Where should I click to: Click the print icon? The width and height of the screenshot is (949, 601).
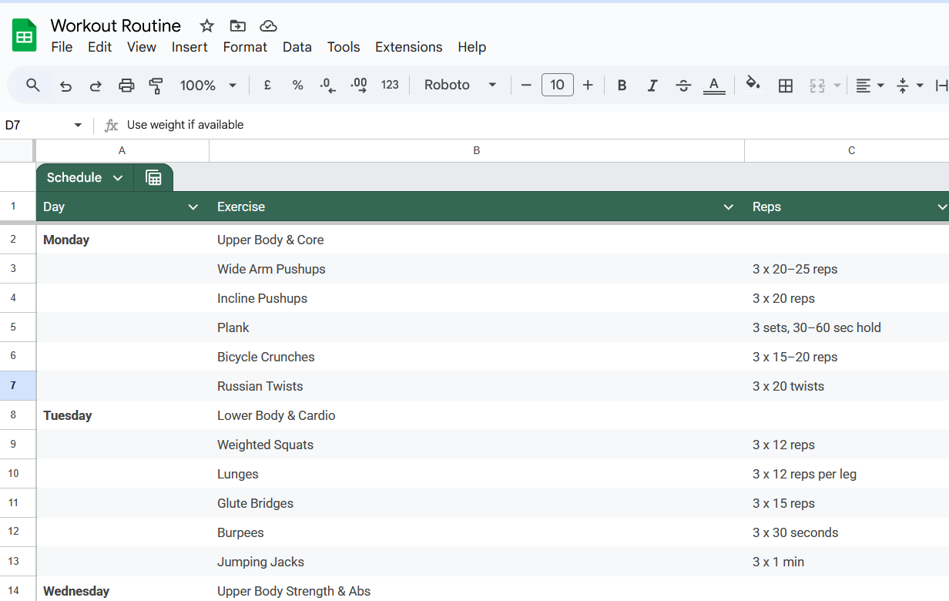pyautogui.click(x=126, y=86)
